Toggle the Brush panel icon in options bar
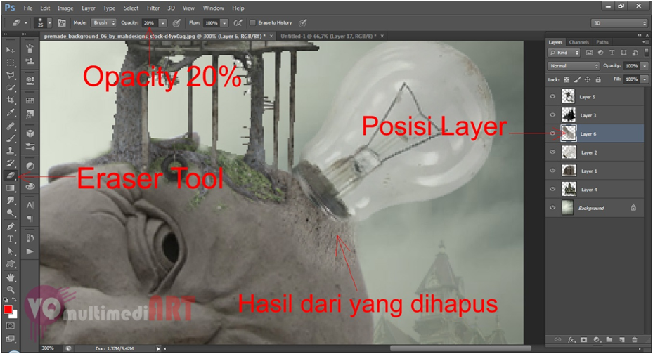The height and width of the screenshot is (354, 653). [x=62, y=23]
